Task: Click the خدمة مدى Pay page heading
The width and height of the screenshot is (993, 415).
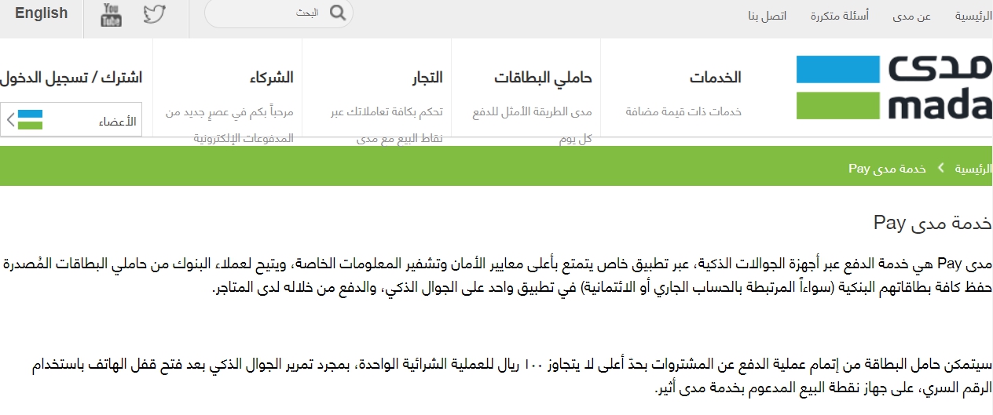Action: [933, 223]
